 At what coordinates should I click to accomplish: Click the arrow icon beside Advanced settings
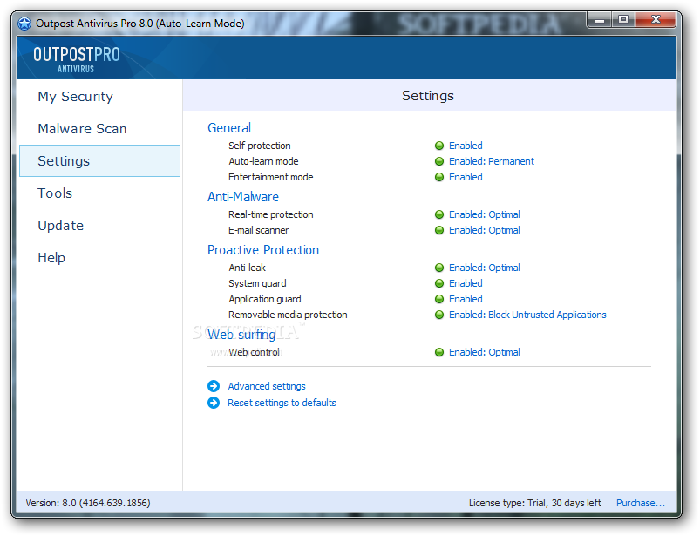214,386
